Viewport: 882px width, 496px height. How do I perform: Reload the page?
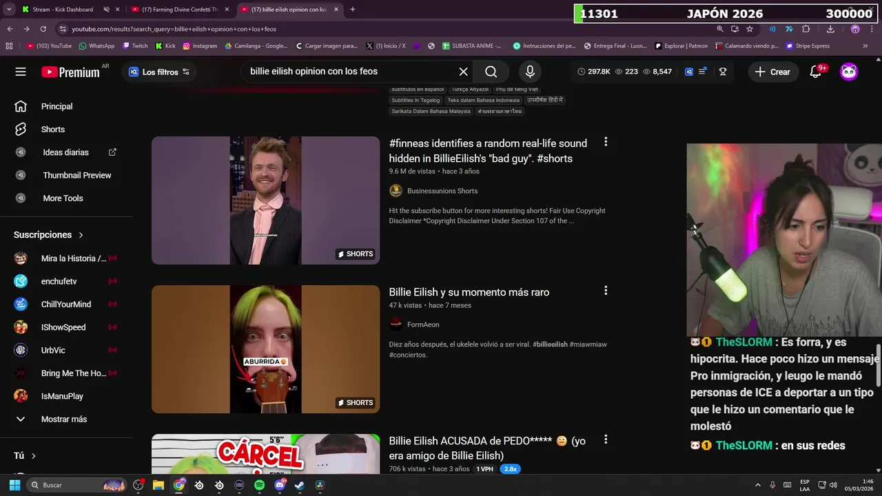pos(43,29)
